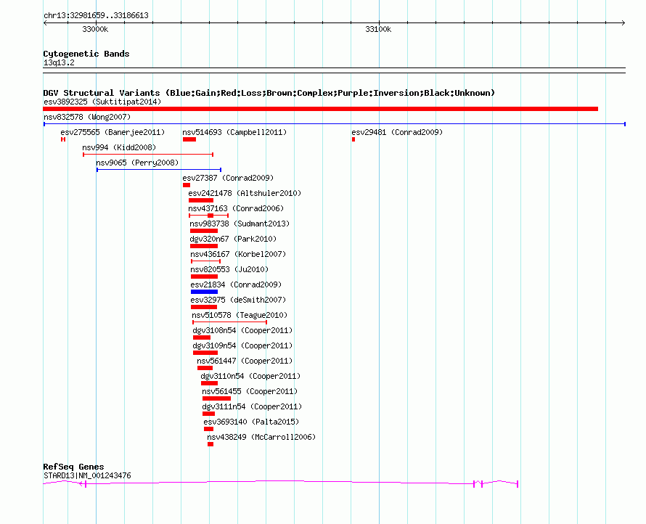
Task: Click the nsv437163 (Conrad2006) label
Action: coord(236,208)
